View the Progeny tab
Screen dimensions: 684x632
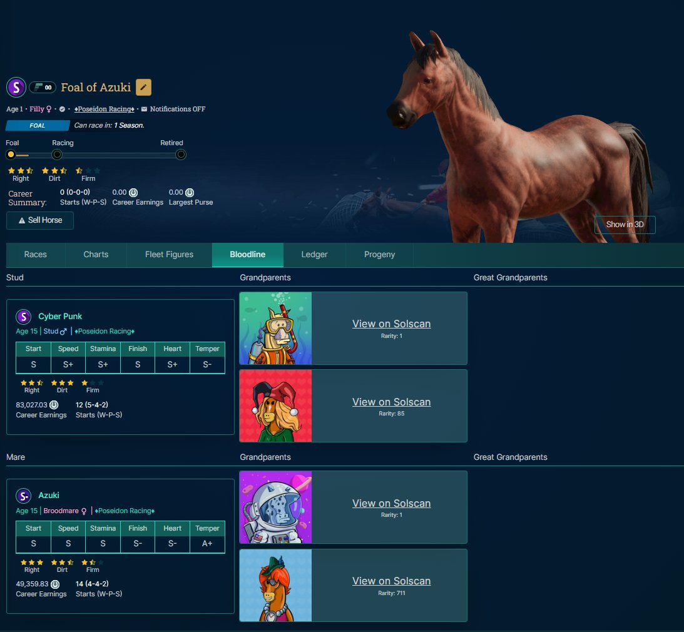click(379, 255)
